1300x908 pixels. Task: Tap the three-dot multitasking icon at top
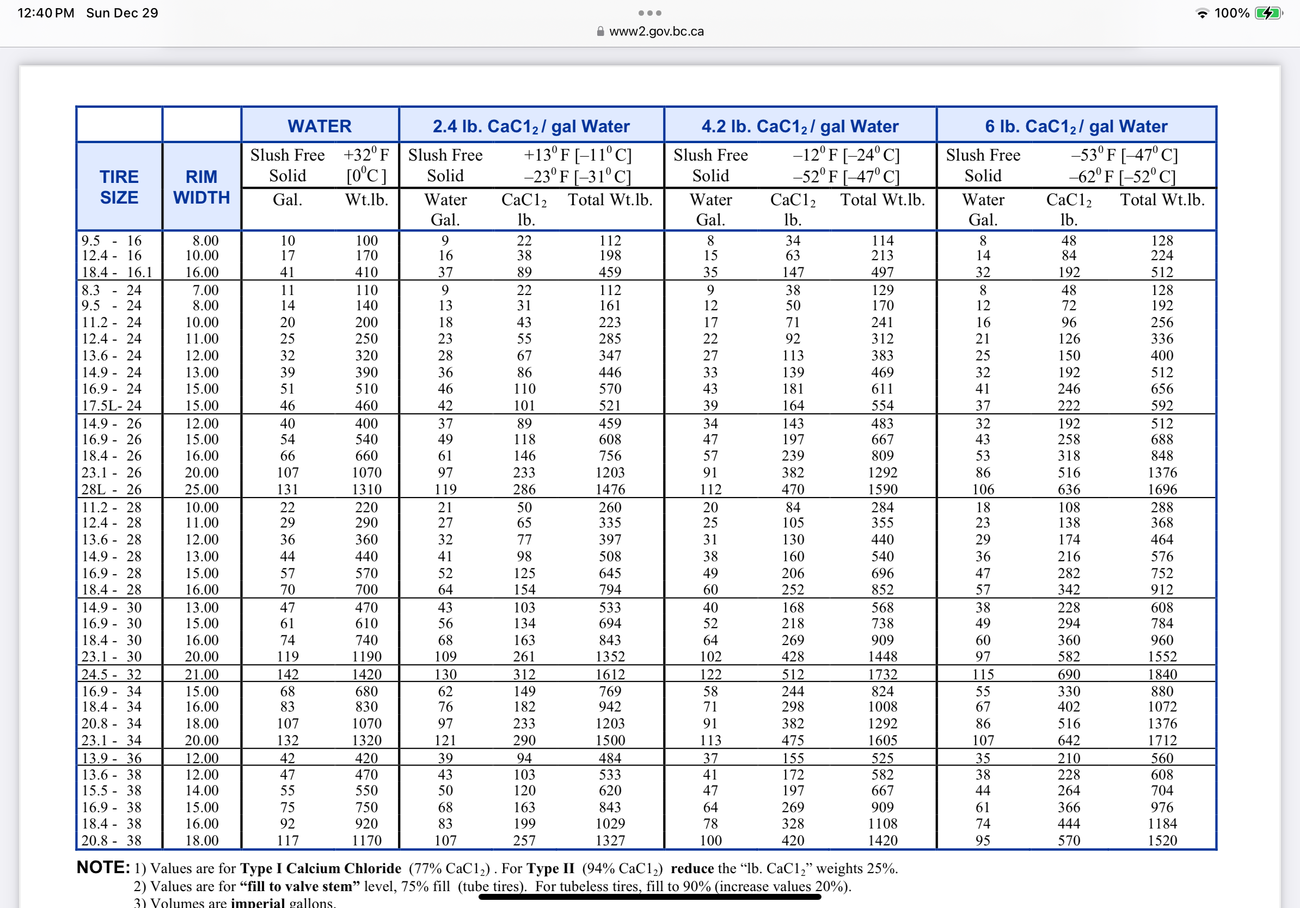click(x=649, y=13)
